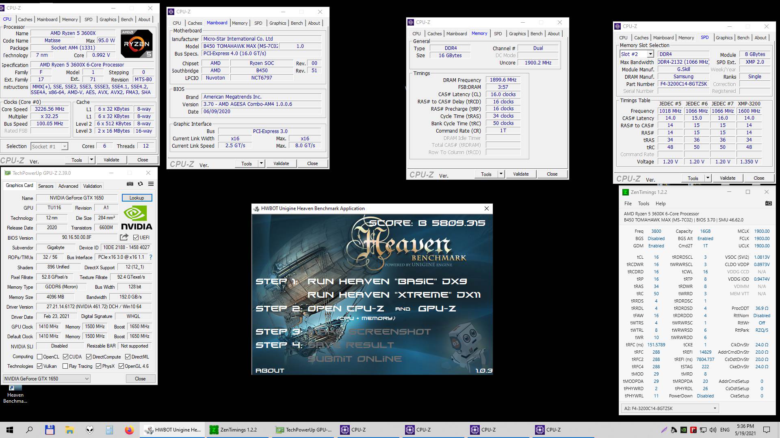Screen dimensions: 780x438
Task: Switch to HWBOT Unigine Heaven taskbar item
Action: [x=172, y=430]
